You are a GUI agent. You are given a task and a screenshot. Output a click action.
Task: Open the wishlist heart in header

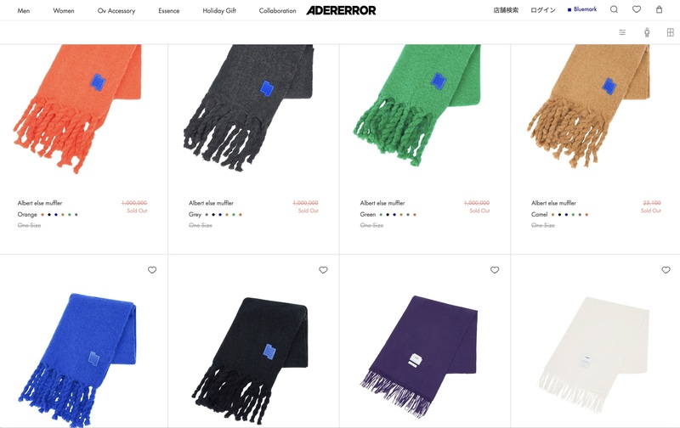[x=636, y=9]
